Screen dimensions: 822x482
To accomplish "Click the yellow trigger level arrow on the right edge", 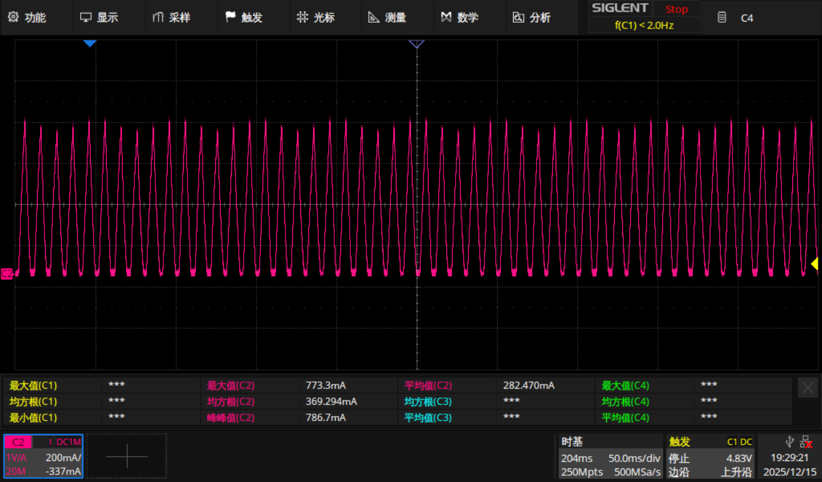I will (815, 264).
